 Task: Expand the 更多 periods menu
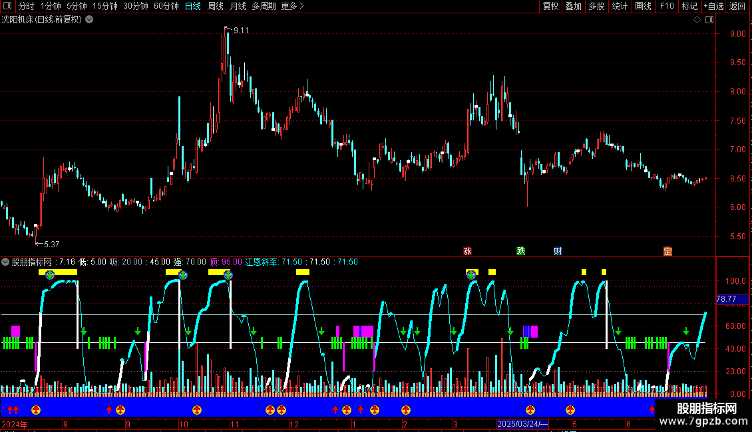(292, 6)
